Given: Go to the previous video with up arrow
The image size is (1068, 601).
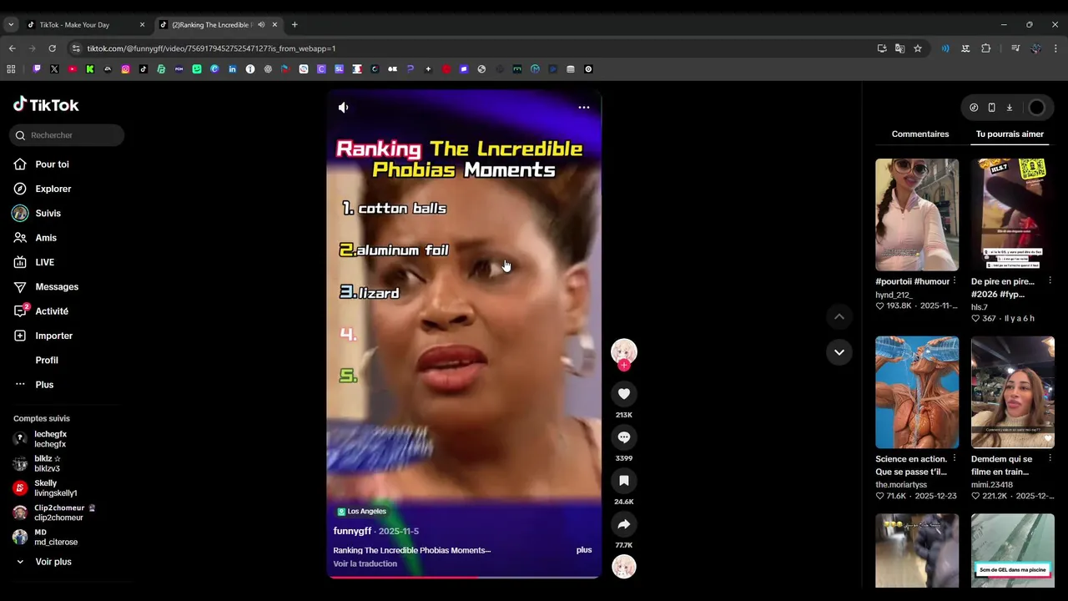Looking at the screenshot, I should point(839,316).
